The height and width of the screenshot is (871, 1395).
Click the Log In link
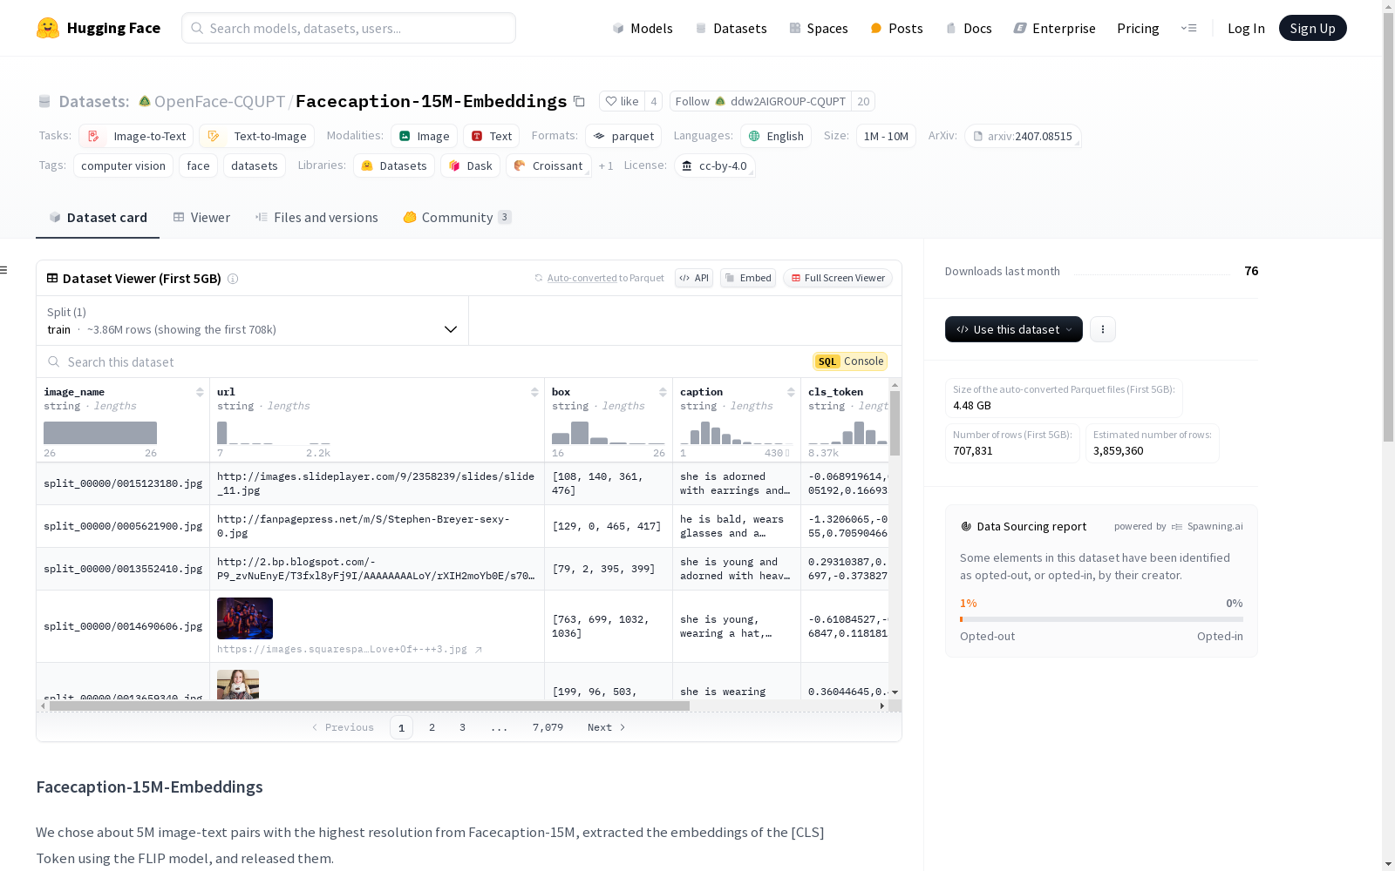pos(1246,28)
